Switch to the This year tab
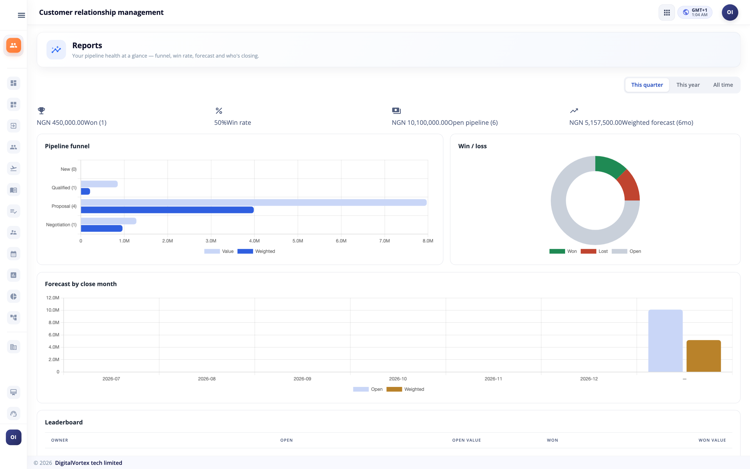This screenshot has height=469, width=750. click(688, 85)
